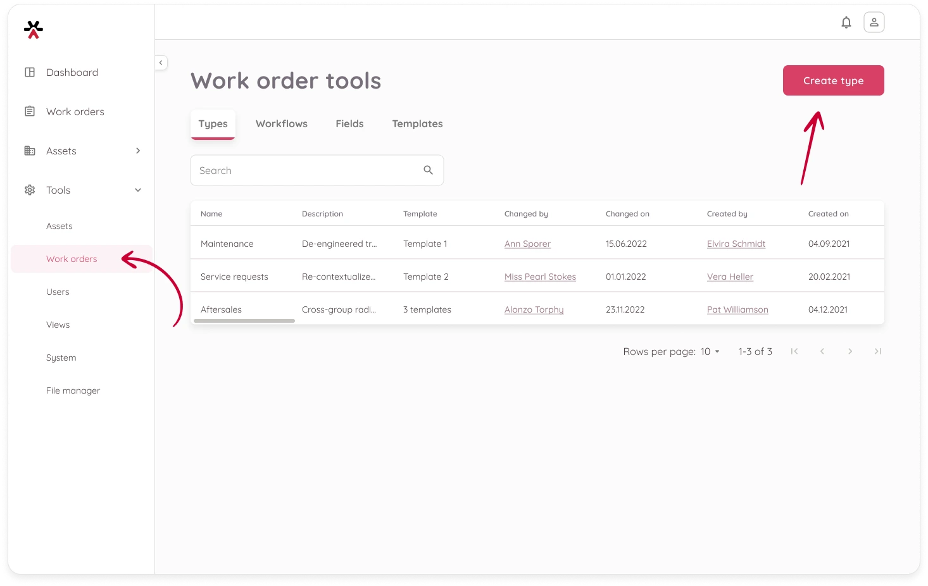Jump to last page icon

pyautogui.click(x=877, y=351)
